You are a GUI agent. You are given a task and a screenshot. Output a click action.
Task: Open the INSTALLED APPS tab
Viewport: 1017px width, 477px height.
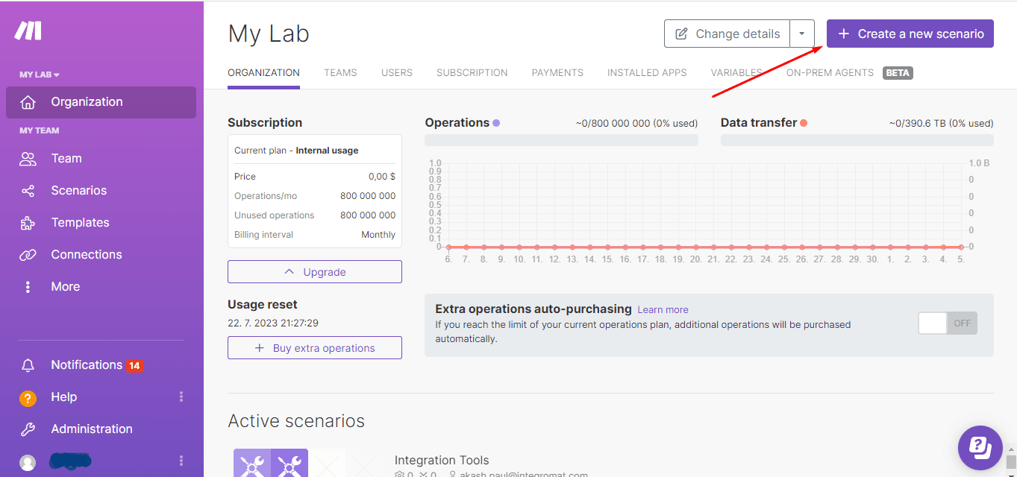click(x=646, y=72)
